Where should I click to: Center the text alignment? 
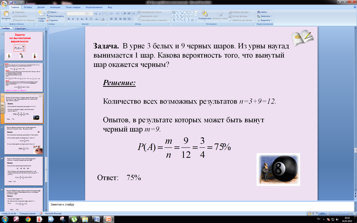(x=116, y=19)
